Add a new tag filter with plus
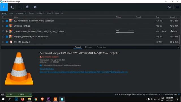 [x=62, y=13]
